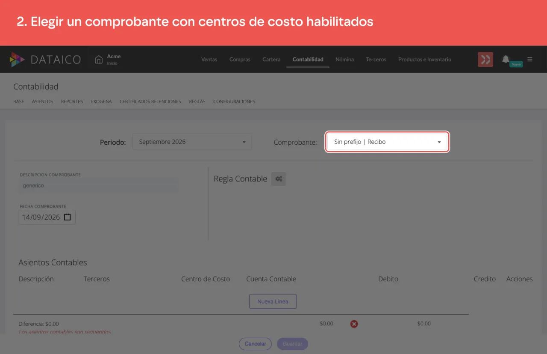Screen dimensions: 547x354
Task: Click Guardar button
Action: click(292, 344)
